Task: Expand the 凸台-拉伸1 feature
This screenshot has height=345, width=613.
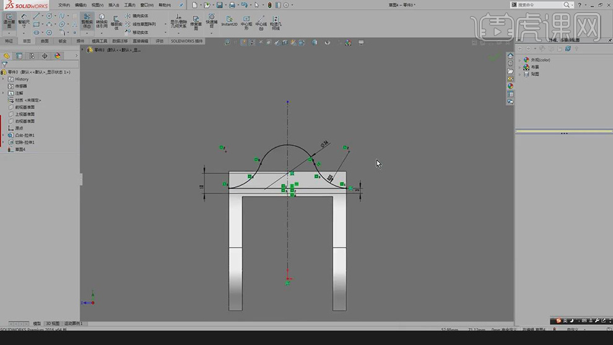Action: (x=4, y=135)
